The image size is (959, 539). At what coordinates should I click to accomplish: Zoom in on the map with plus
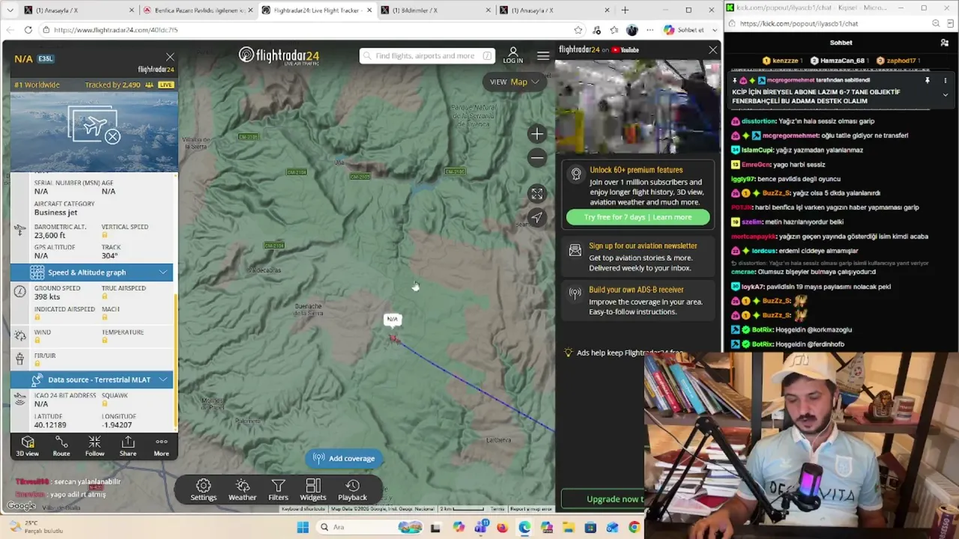[x=536, y=134]
